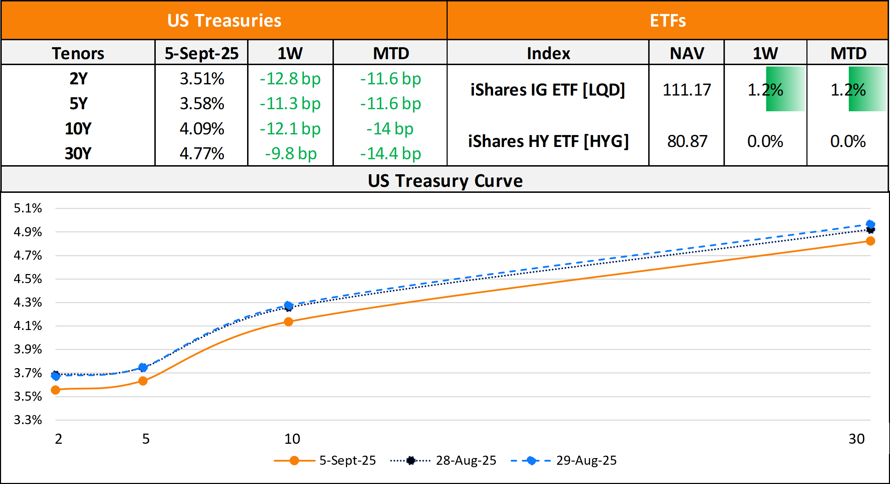Click the blue data point at tenor 30
Image resolution: width=890 pixels, height=484 pixels.
point(870,224)
